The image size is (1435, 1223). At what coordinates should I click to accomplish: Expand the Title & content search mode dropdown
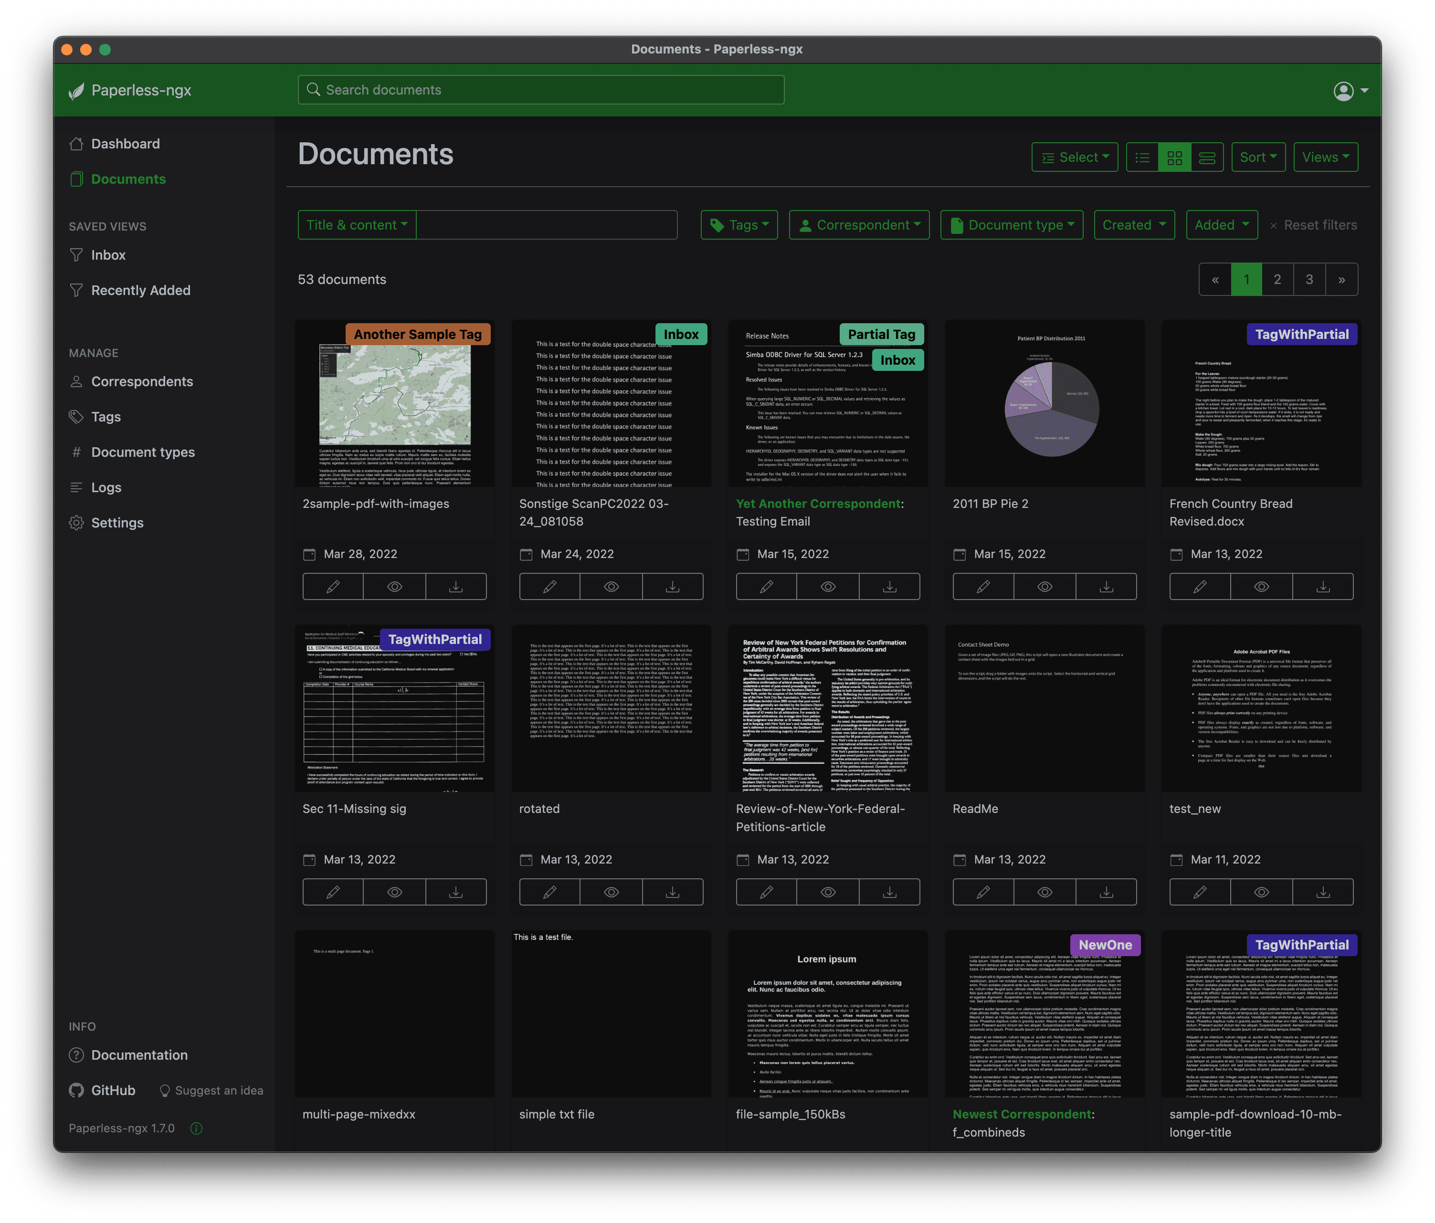coord(357,225)
